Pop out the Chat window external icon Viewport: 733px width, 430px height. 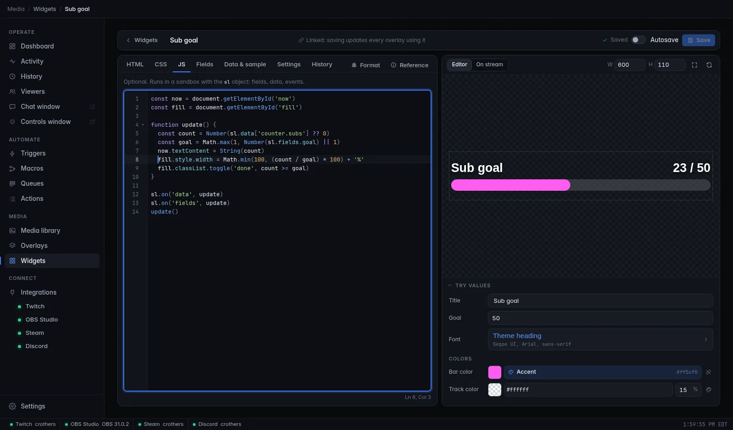(92, 107)
